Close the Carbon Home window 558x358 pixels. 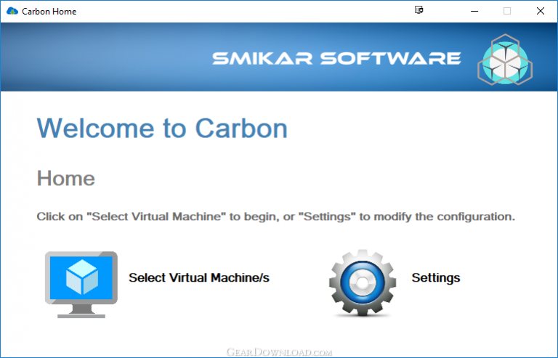coord(541,11)
